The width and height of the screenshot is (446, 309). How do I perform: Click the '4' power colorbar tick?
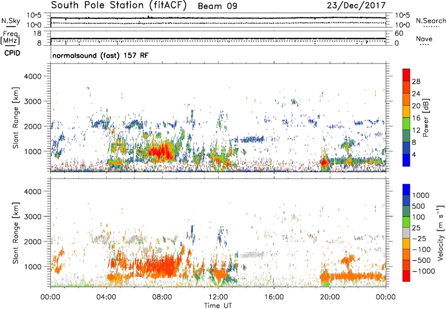(x=414, y=155)
